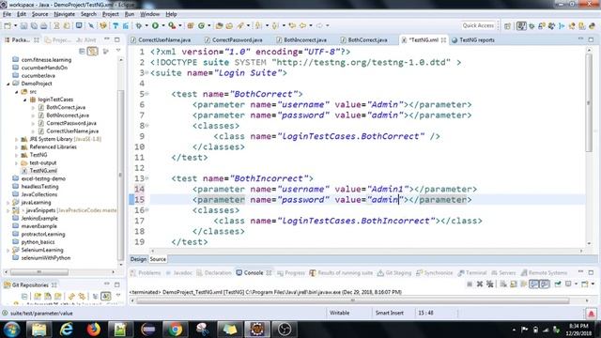This screenshot has width=601, height=338.
Task: Switch to the Debug perspective icon
Action: click(x=532, y=26)
